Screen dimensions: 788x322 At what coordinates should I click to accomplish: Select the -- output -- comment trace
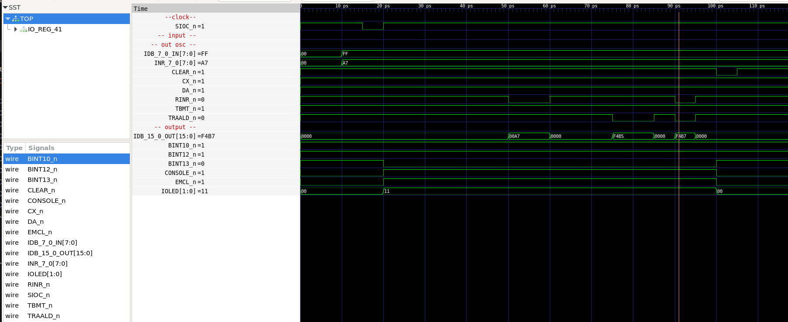(216, 127)
